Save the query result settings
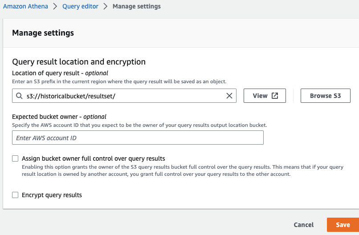This screenshot has width=359, height=235. [343, 225]
